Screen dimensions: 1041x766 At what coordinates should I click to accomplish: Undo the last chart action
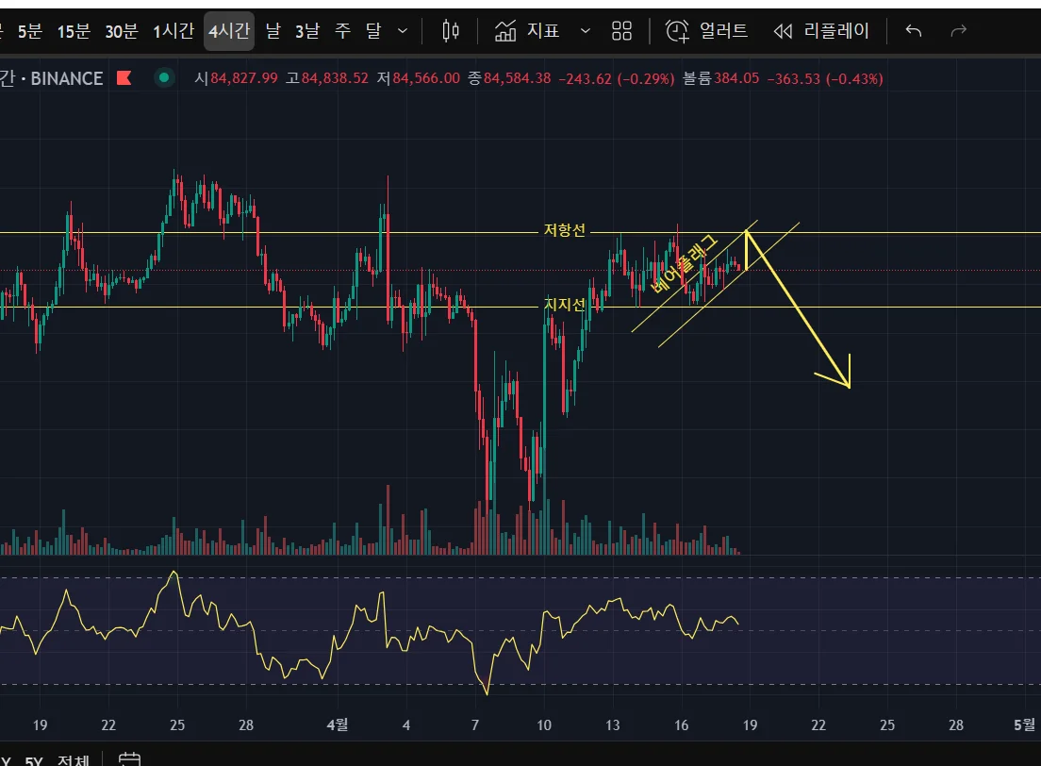point(914,30)
